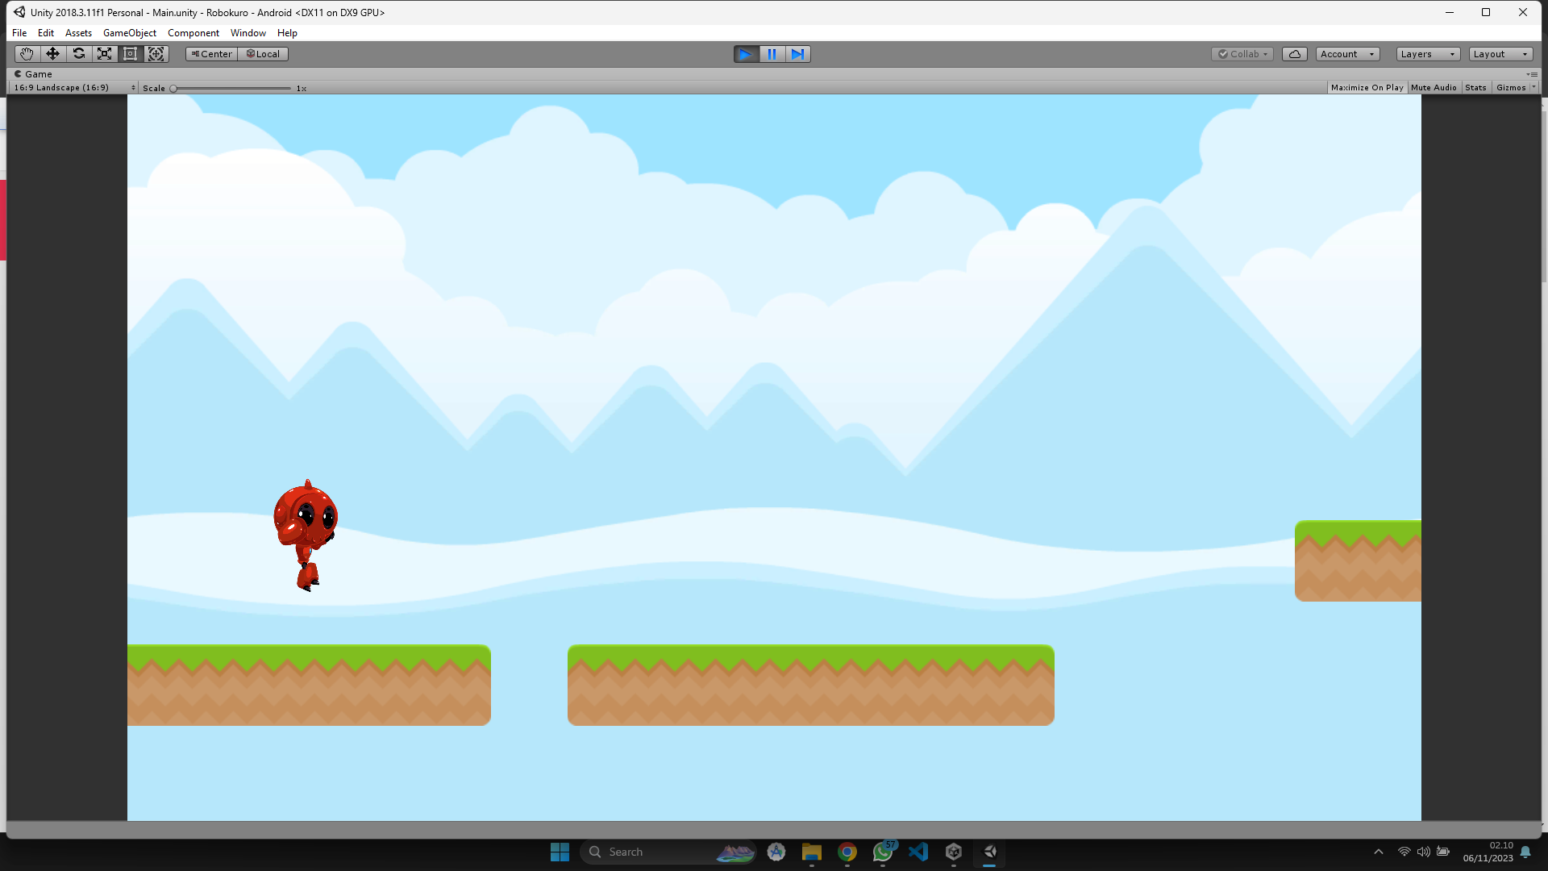Switch to Unity Editor taskbar icon
The image size is (1548, 871).
click(x=989, y=852)
